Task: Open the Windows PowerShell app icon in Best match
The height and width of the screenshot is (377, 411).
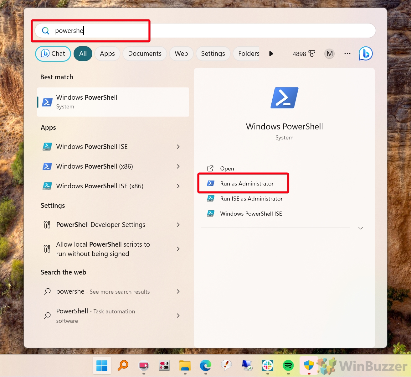Action: tap(47, 102)
